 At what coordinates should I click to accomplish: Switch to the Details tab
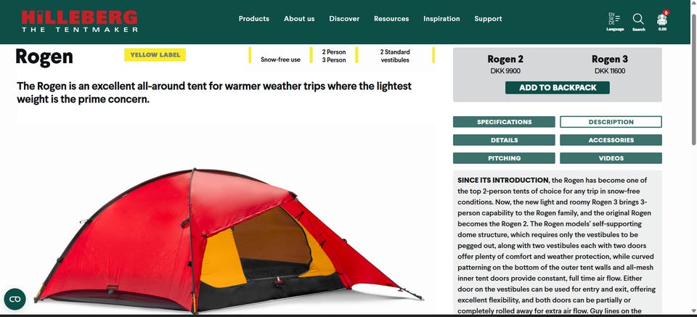(x=504, y=140)
